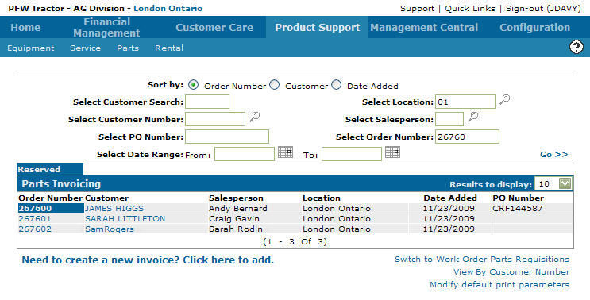Viewport: 590px width, 300px height.
Task: Open customer SARAH LITTLETON
Action: 125,219
